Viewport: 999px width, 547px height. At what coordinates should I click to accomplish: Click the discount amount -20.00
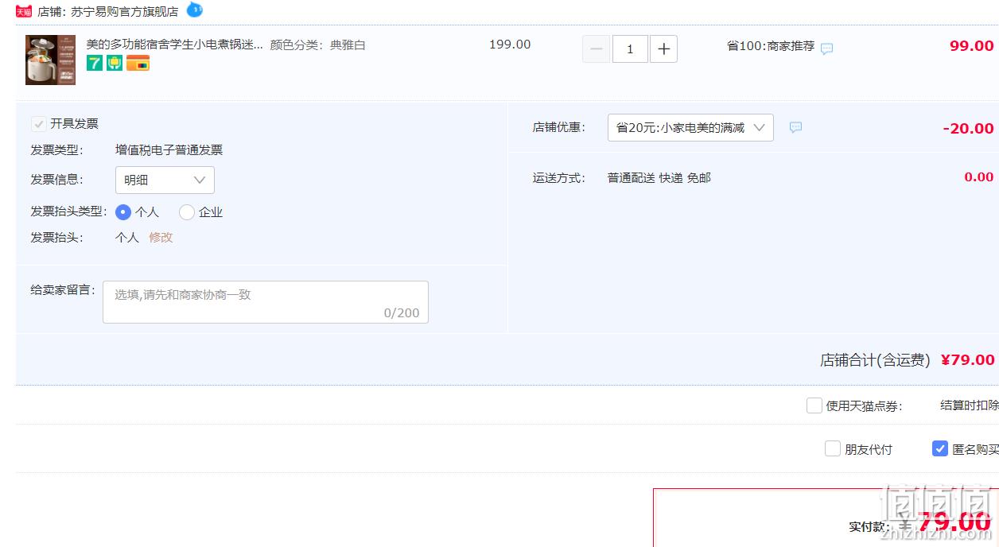coord(968,129)
